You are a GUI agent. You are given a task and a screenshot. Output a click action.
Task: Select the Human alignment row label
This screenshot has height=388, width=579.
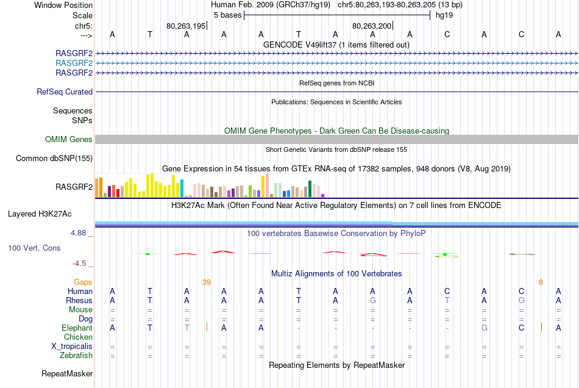pos(80,291)
